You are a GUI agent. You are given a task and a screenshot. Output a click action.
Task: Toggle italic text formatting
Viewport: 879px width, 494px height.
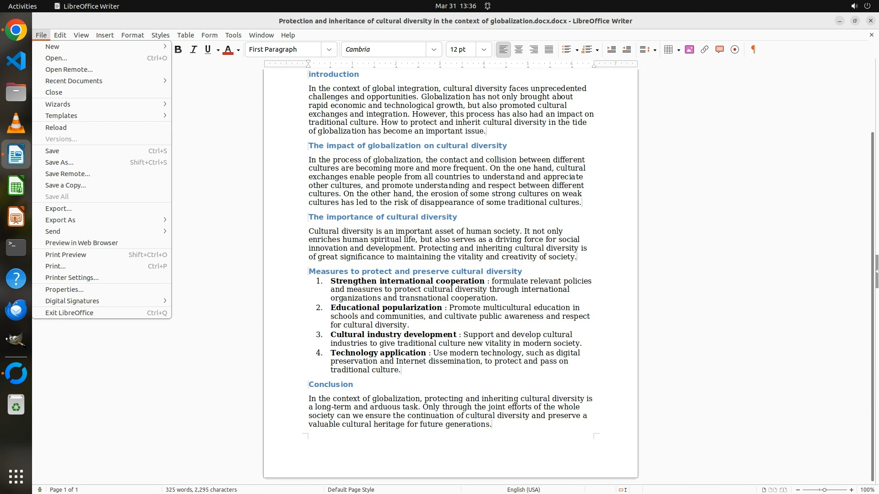pos(193,49)
